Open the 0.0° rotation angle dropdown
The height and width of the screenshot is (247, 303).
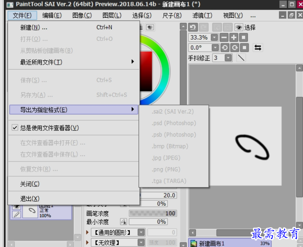click(x=215, y=47)
